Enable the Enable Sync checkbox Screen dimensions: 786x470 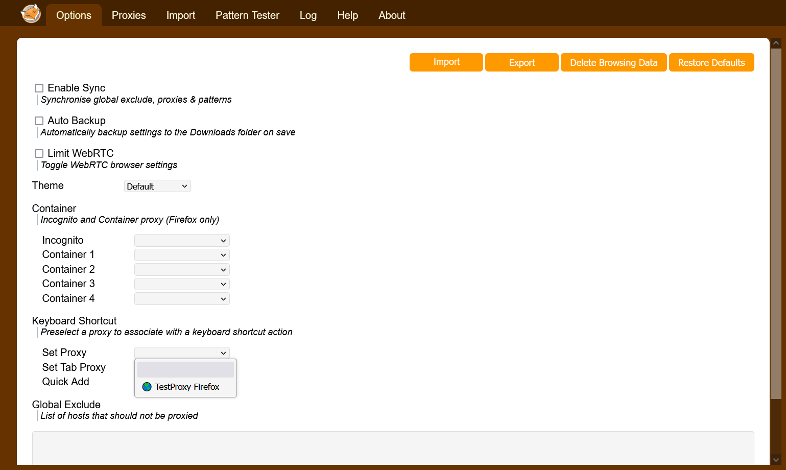39,88
